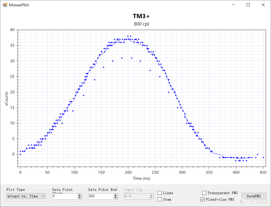Click the disabled Input lag field

point(137,196)
